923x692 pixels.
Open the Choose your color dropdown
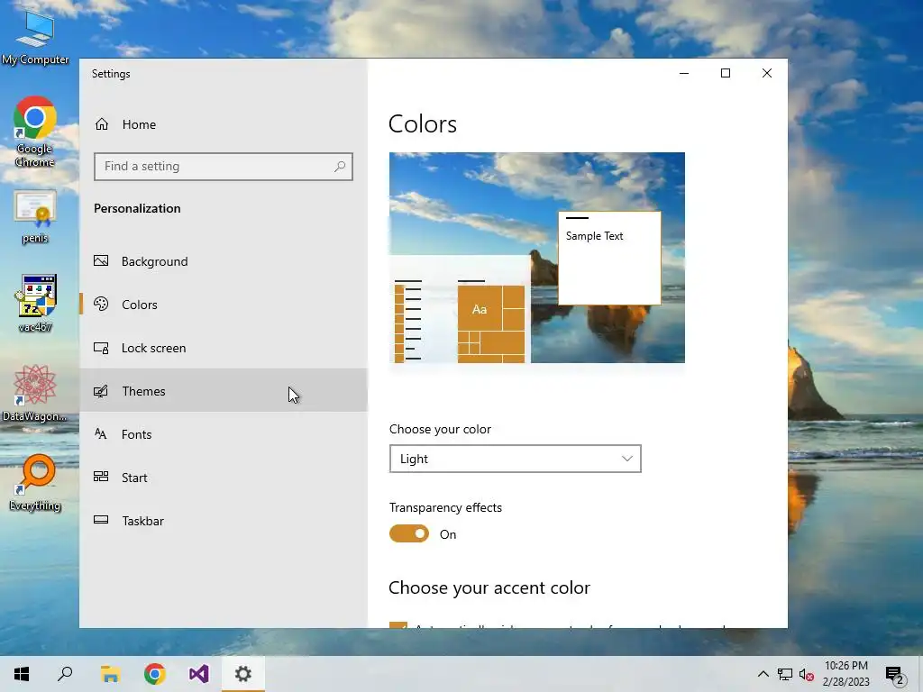point(515,459)
